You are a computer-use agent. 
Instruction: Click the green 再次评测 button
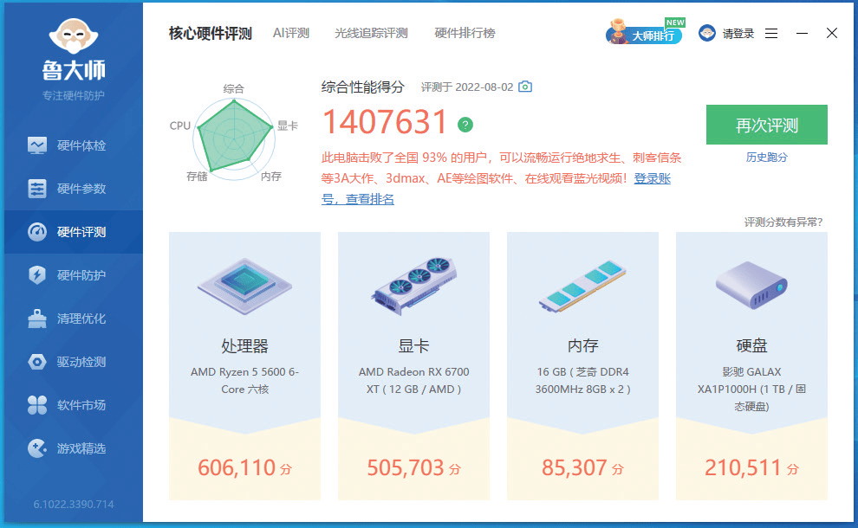766,125
